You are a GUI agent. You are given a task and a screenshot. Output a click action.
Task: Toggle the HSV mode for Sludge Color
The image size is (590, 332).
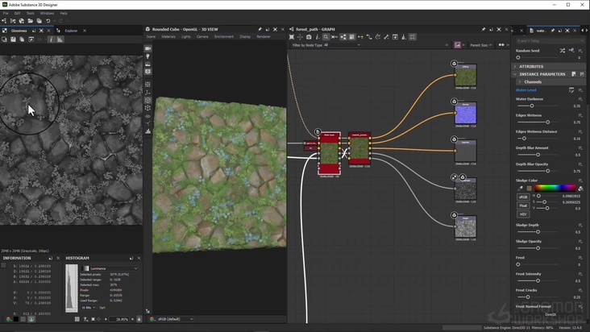(522, 214)
